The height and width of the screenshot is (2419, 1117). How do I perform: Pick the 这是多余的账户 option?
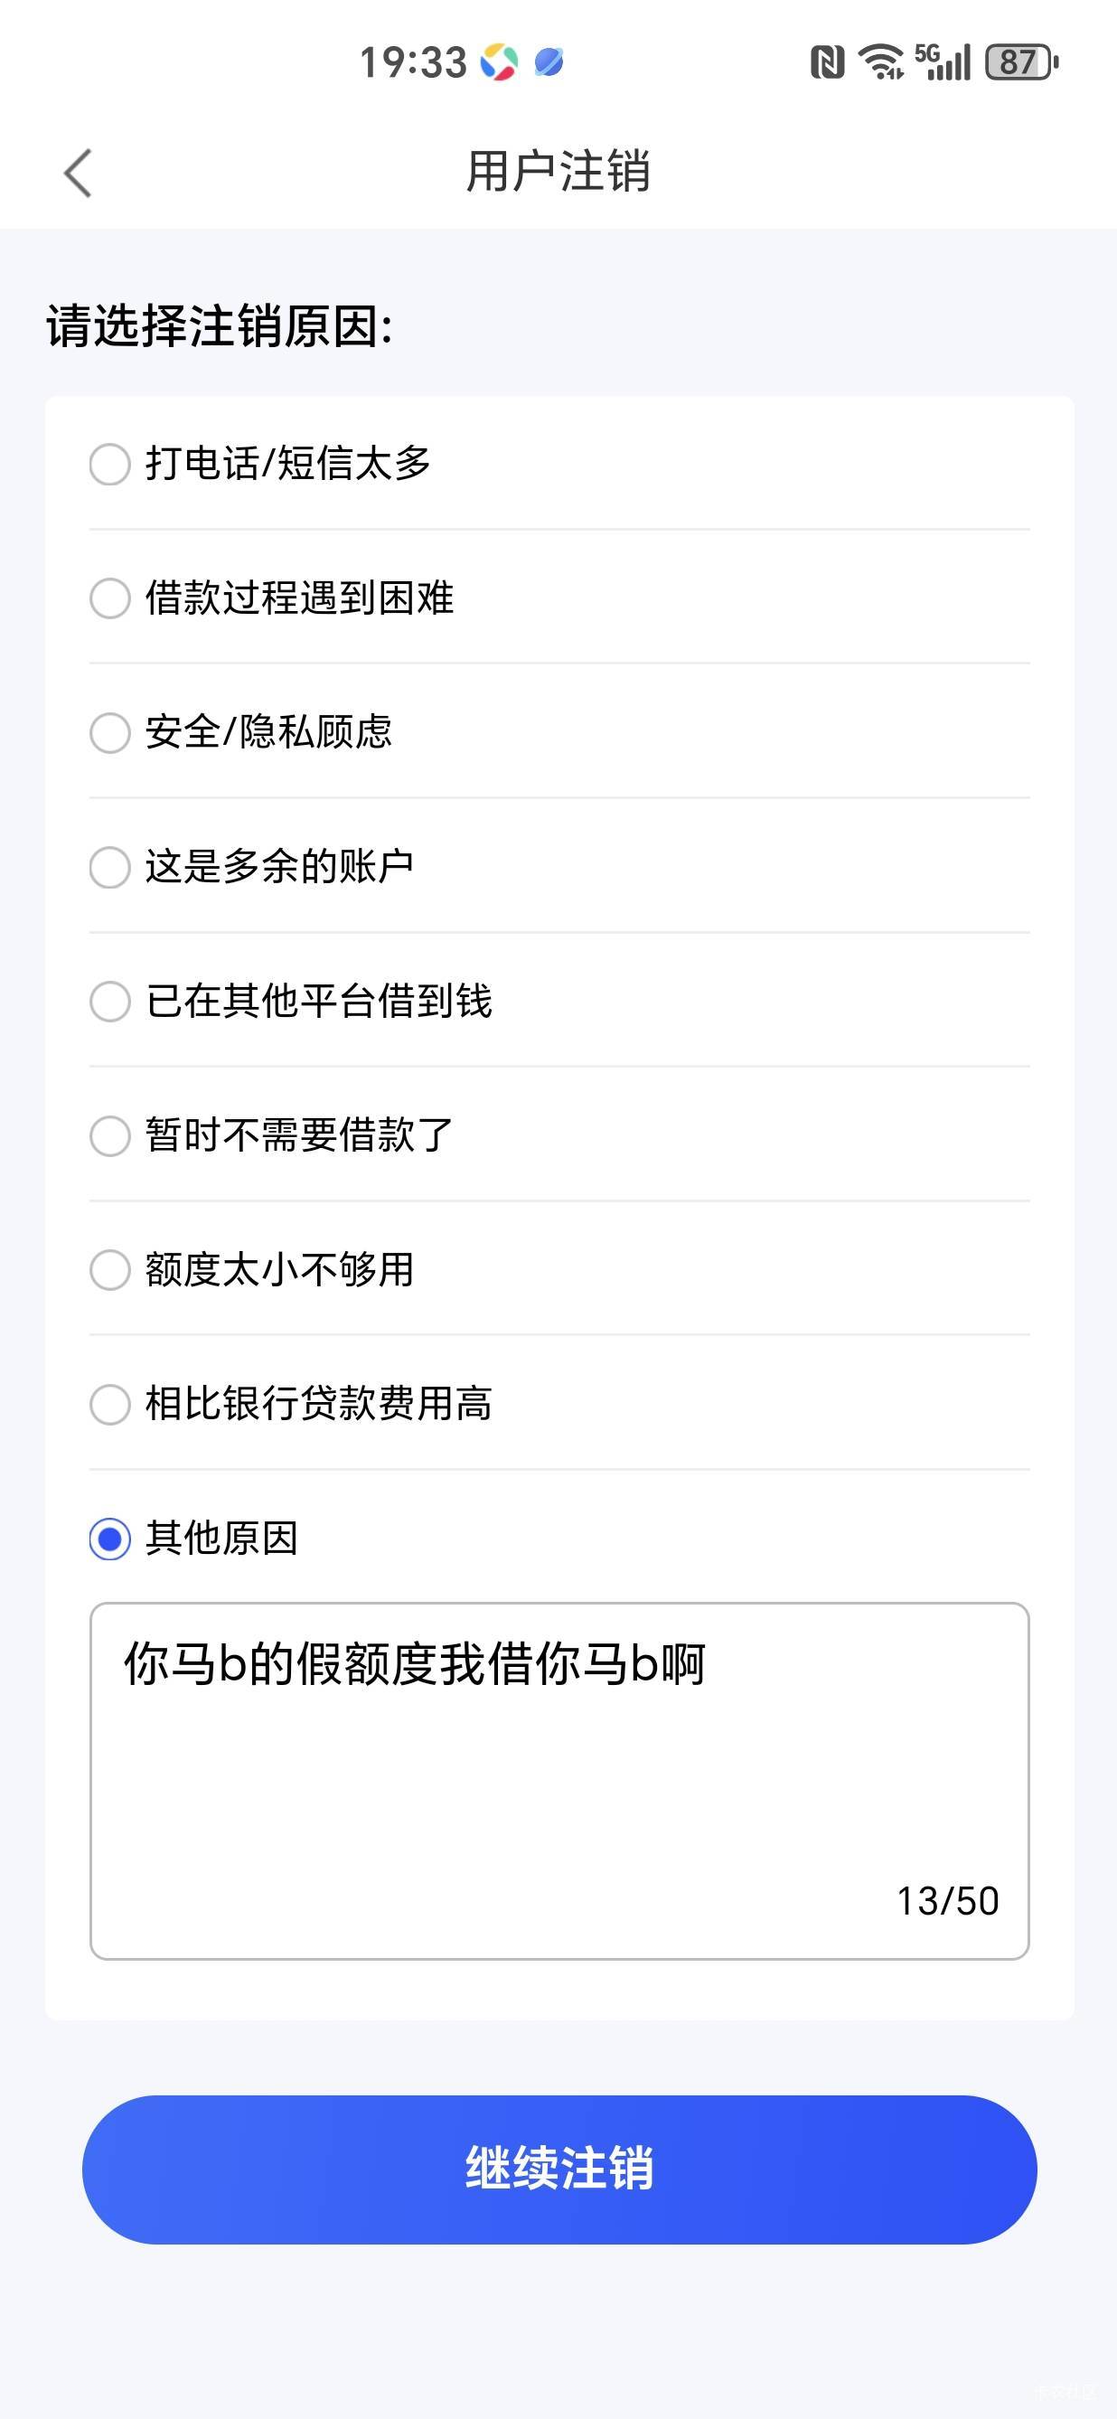pos(110,867)
